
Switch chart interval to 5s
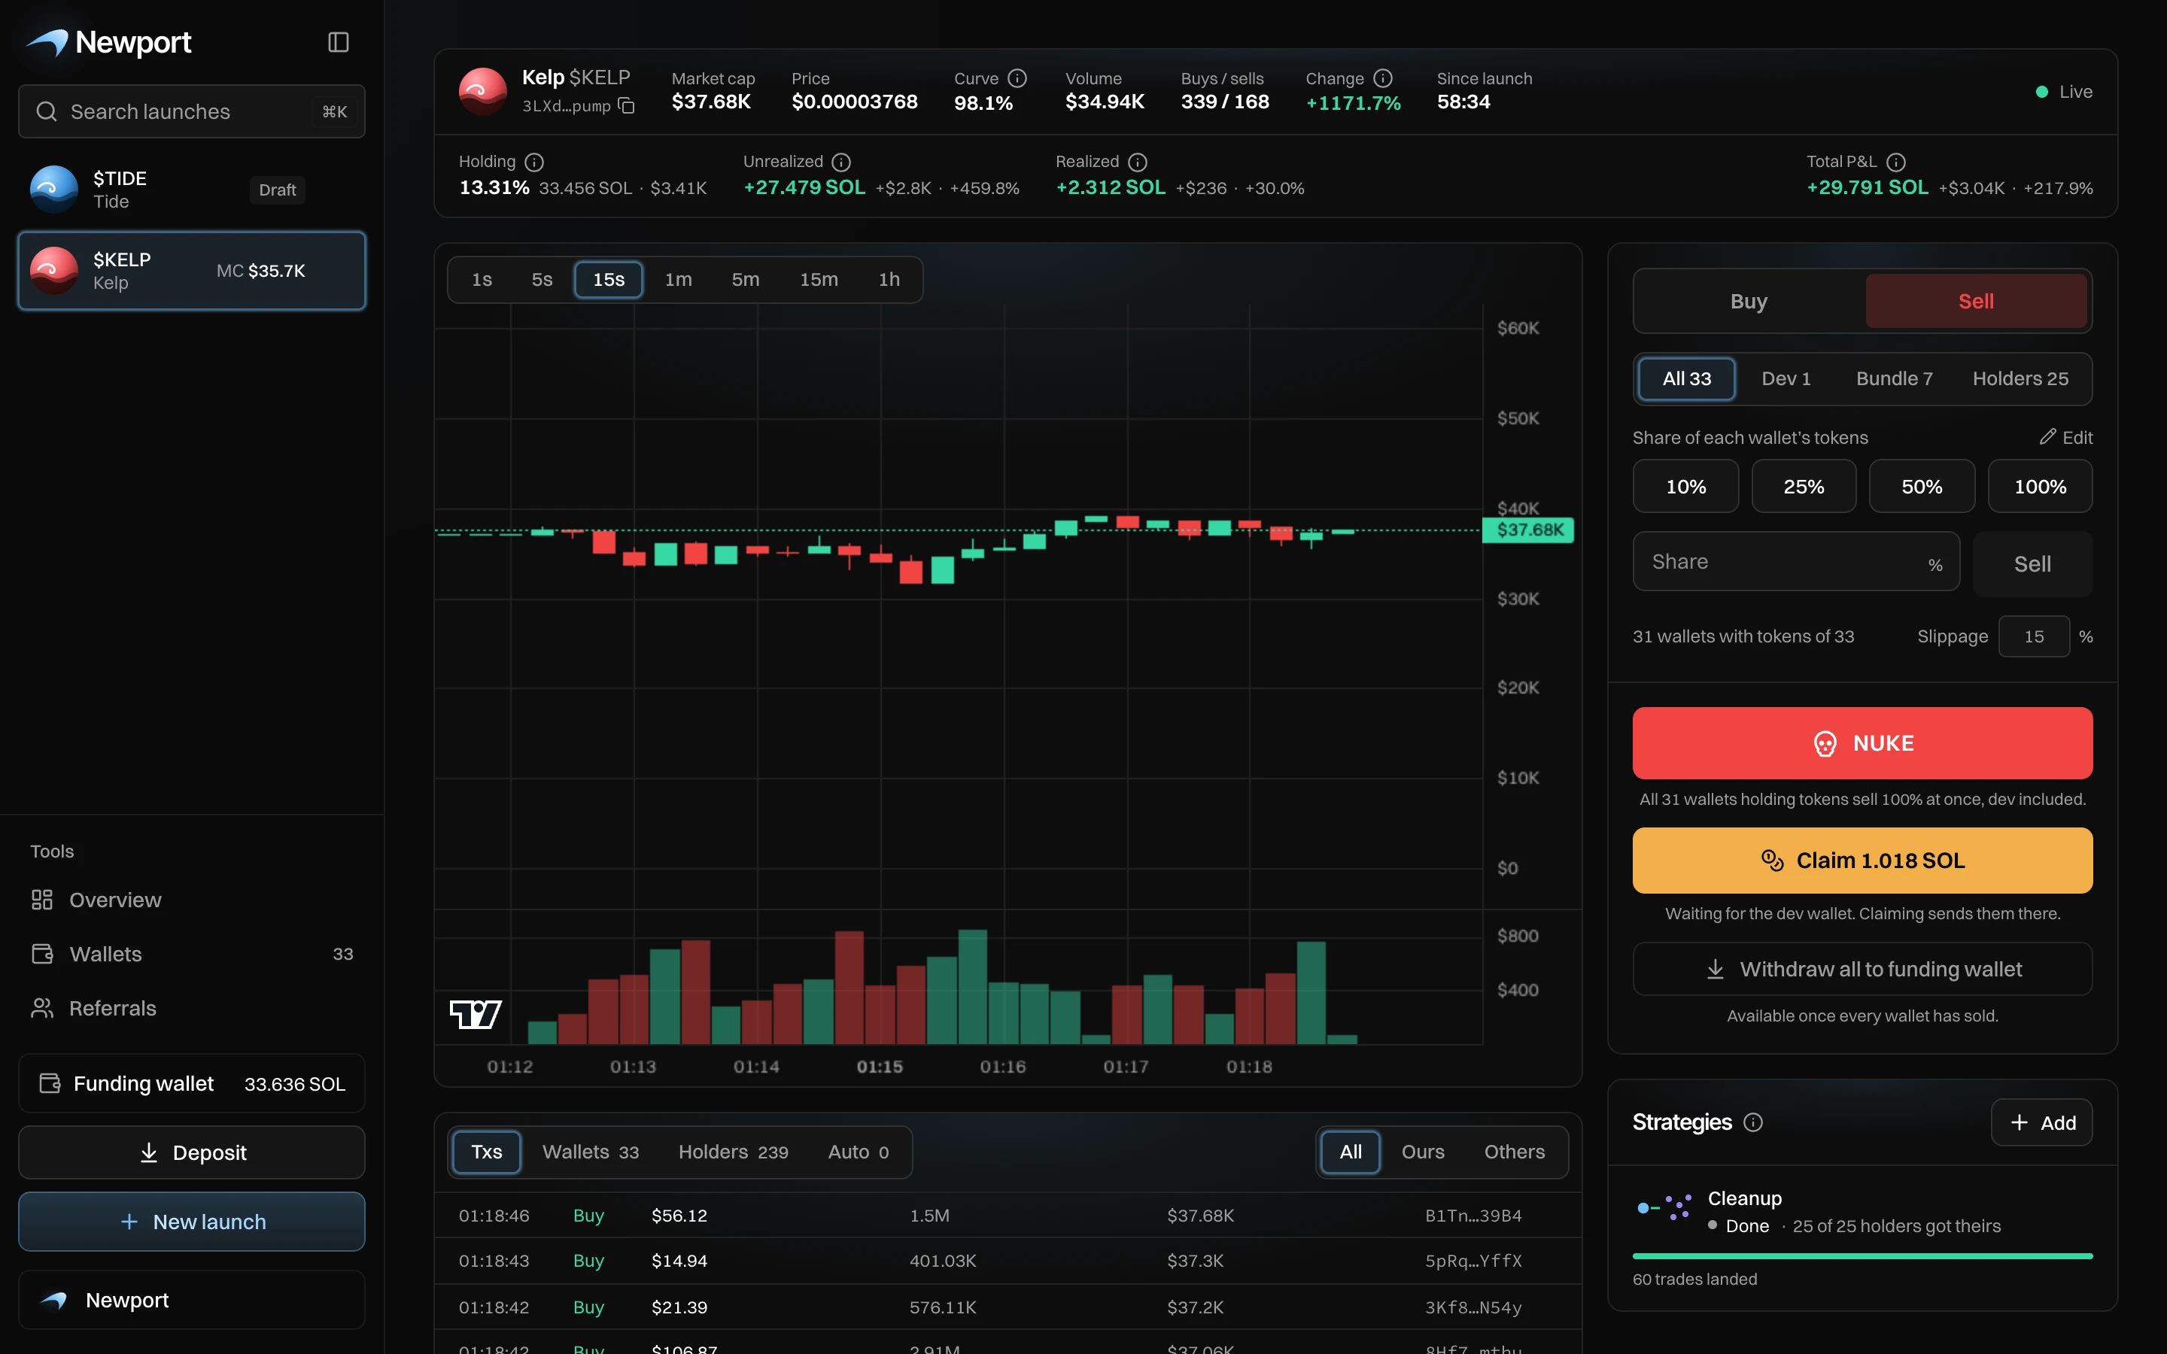tap(542, 279)
